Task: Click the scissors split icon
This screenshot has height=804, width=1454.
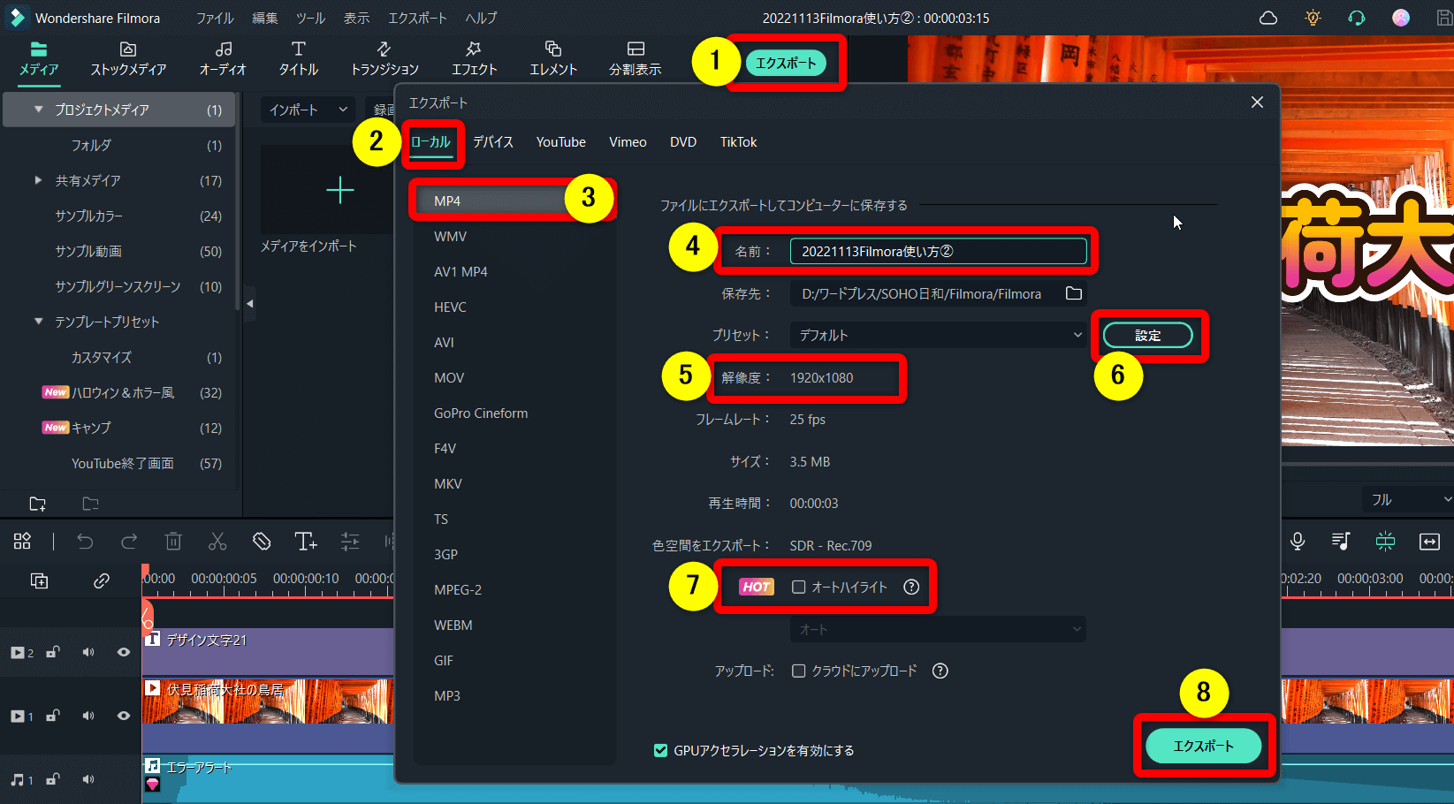Action: pyautogui.click(x=217, y=542)
